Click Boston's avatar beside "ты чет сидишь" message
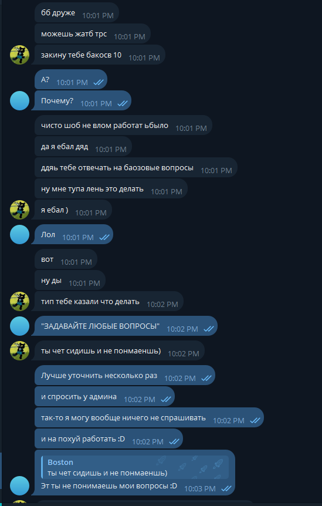 pyautogui.click(x=20, y=350)
